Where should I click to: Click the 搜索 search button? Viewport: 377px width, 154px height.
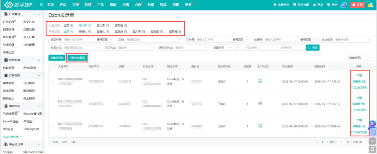(313, 48)
